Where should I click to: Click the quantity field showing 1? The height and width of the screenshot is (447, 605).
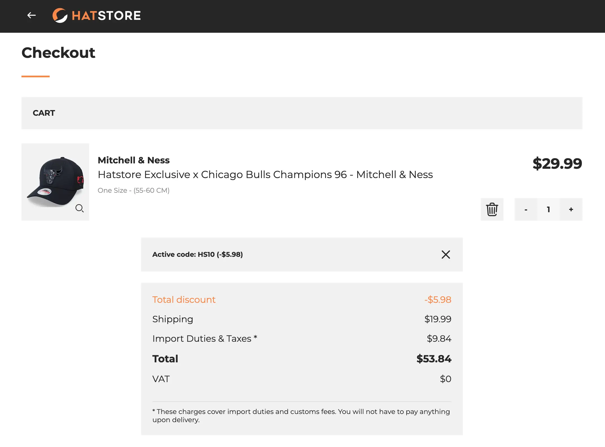tap(548, 209)
